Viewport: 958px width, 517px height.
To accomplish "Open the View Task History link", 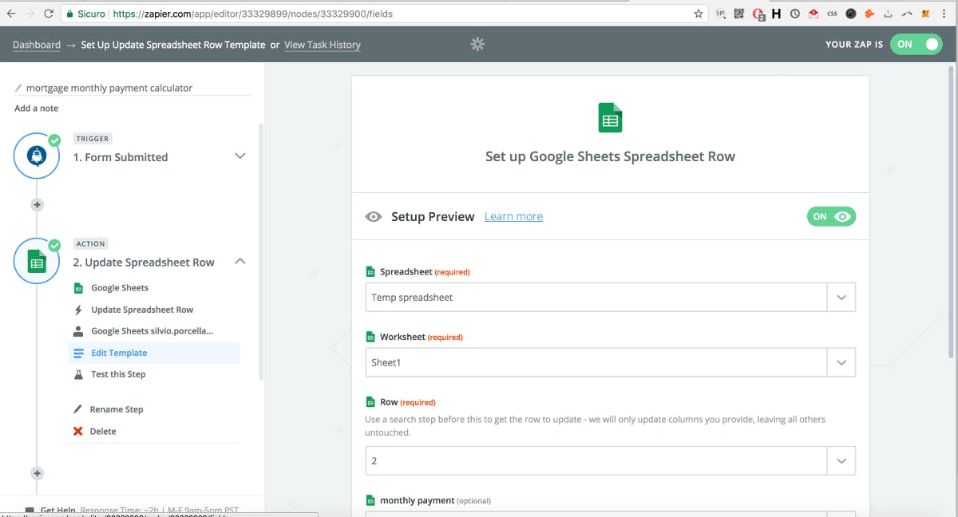I will click(323, 45).
